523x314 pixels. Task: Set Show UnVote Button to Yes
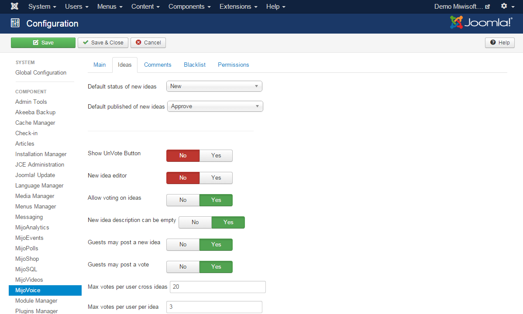pyautogui.click(x=216, y=156)
